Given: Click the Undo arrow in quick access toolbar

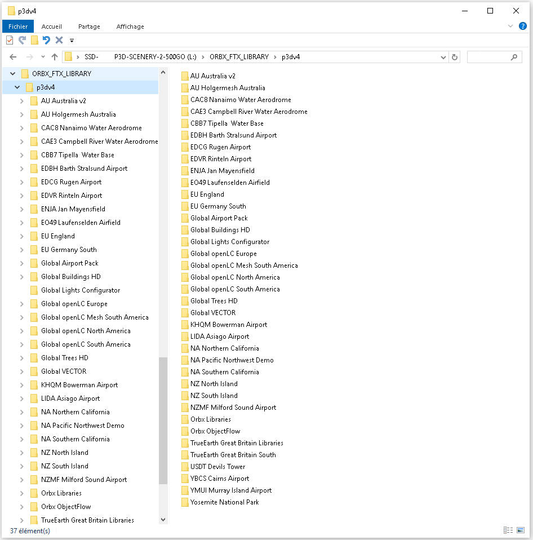Looking at the screenshot, I should pos(46,40).
